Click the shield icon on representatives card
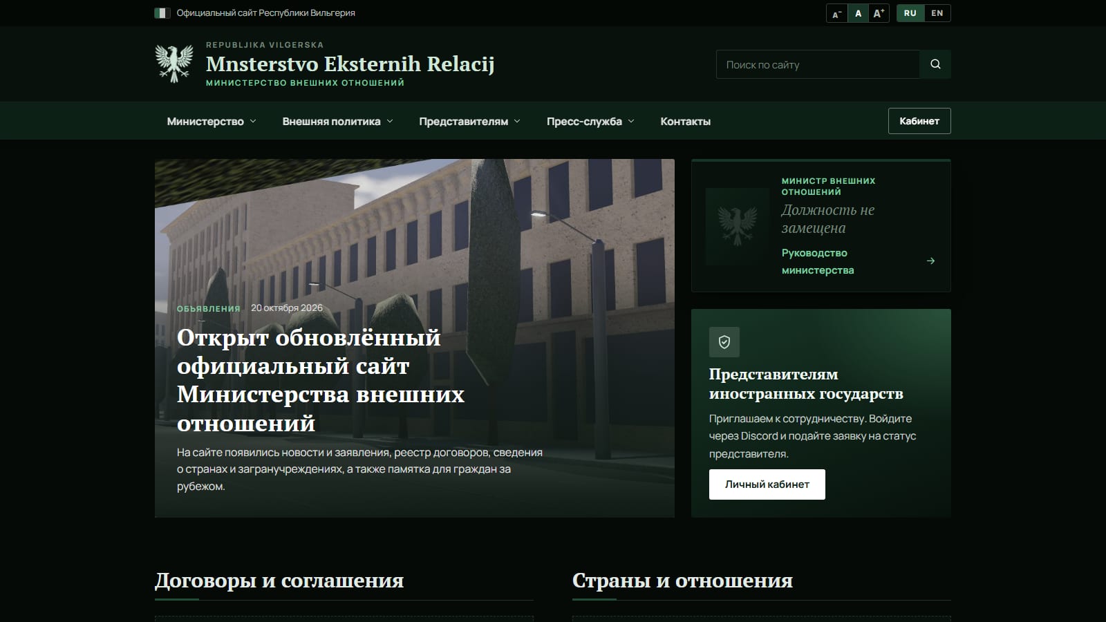This screenshot has width=1106, height=622. point(724,342)
